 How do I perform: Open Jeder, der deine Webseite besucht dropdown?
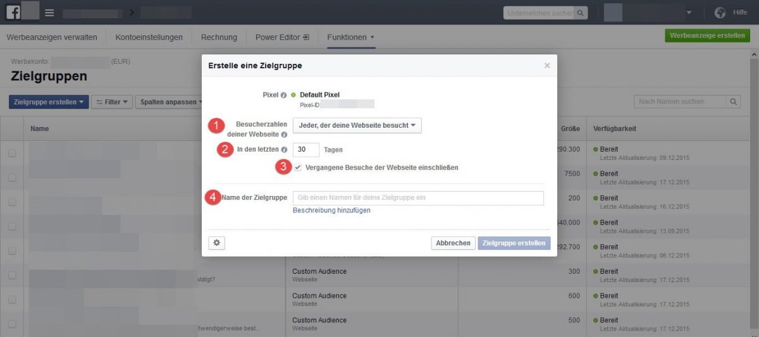(357, 125)
